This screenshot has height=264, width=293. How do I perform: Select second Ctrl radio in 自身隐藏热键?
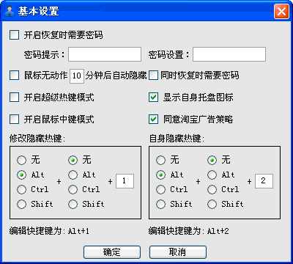[212, 189]
